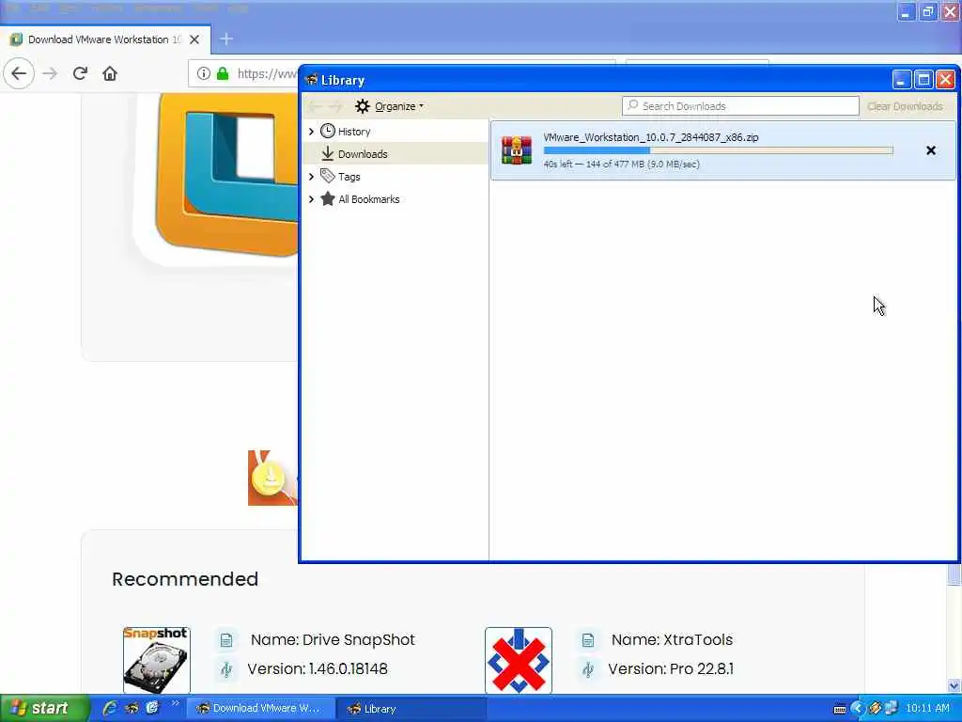
Task: Click the Tags label icon
Action: coord(328,176)
